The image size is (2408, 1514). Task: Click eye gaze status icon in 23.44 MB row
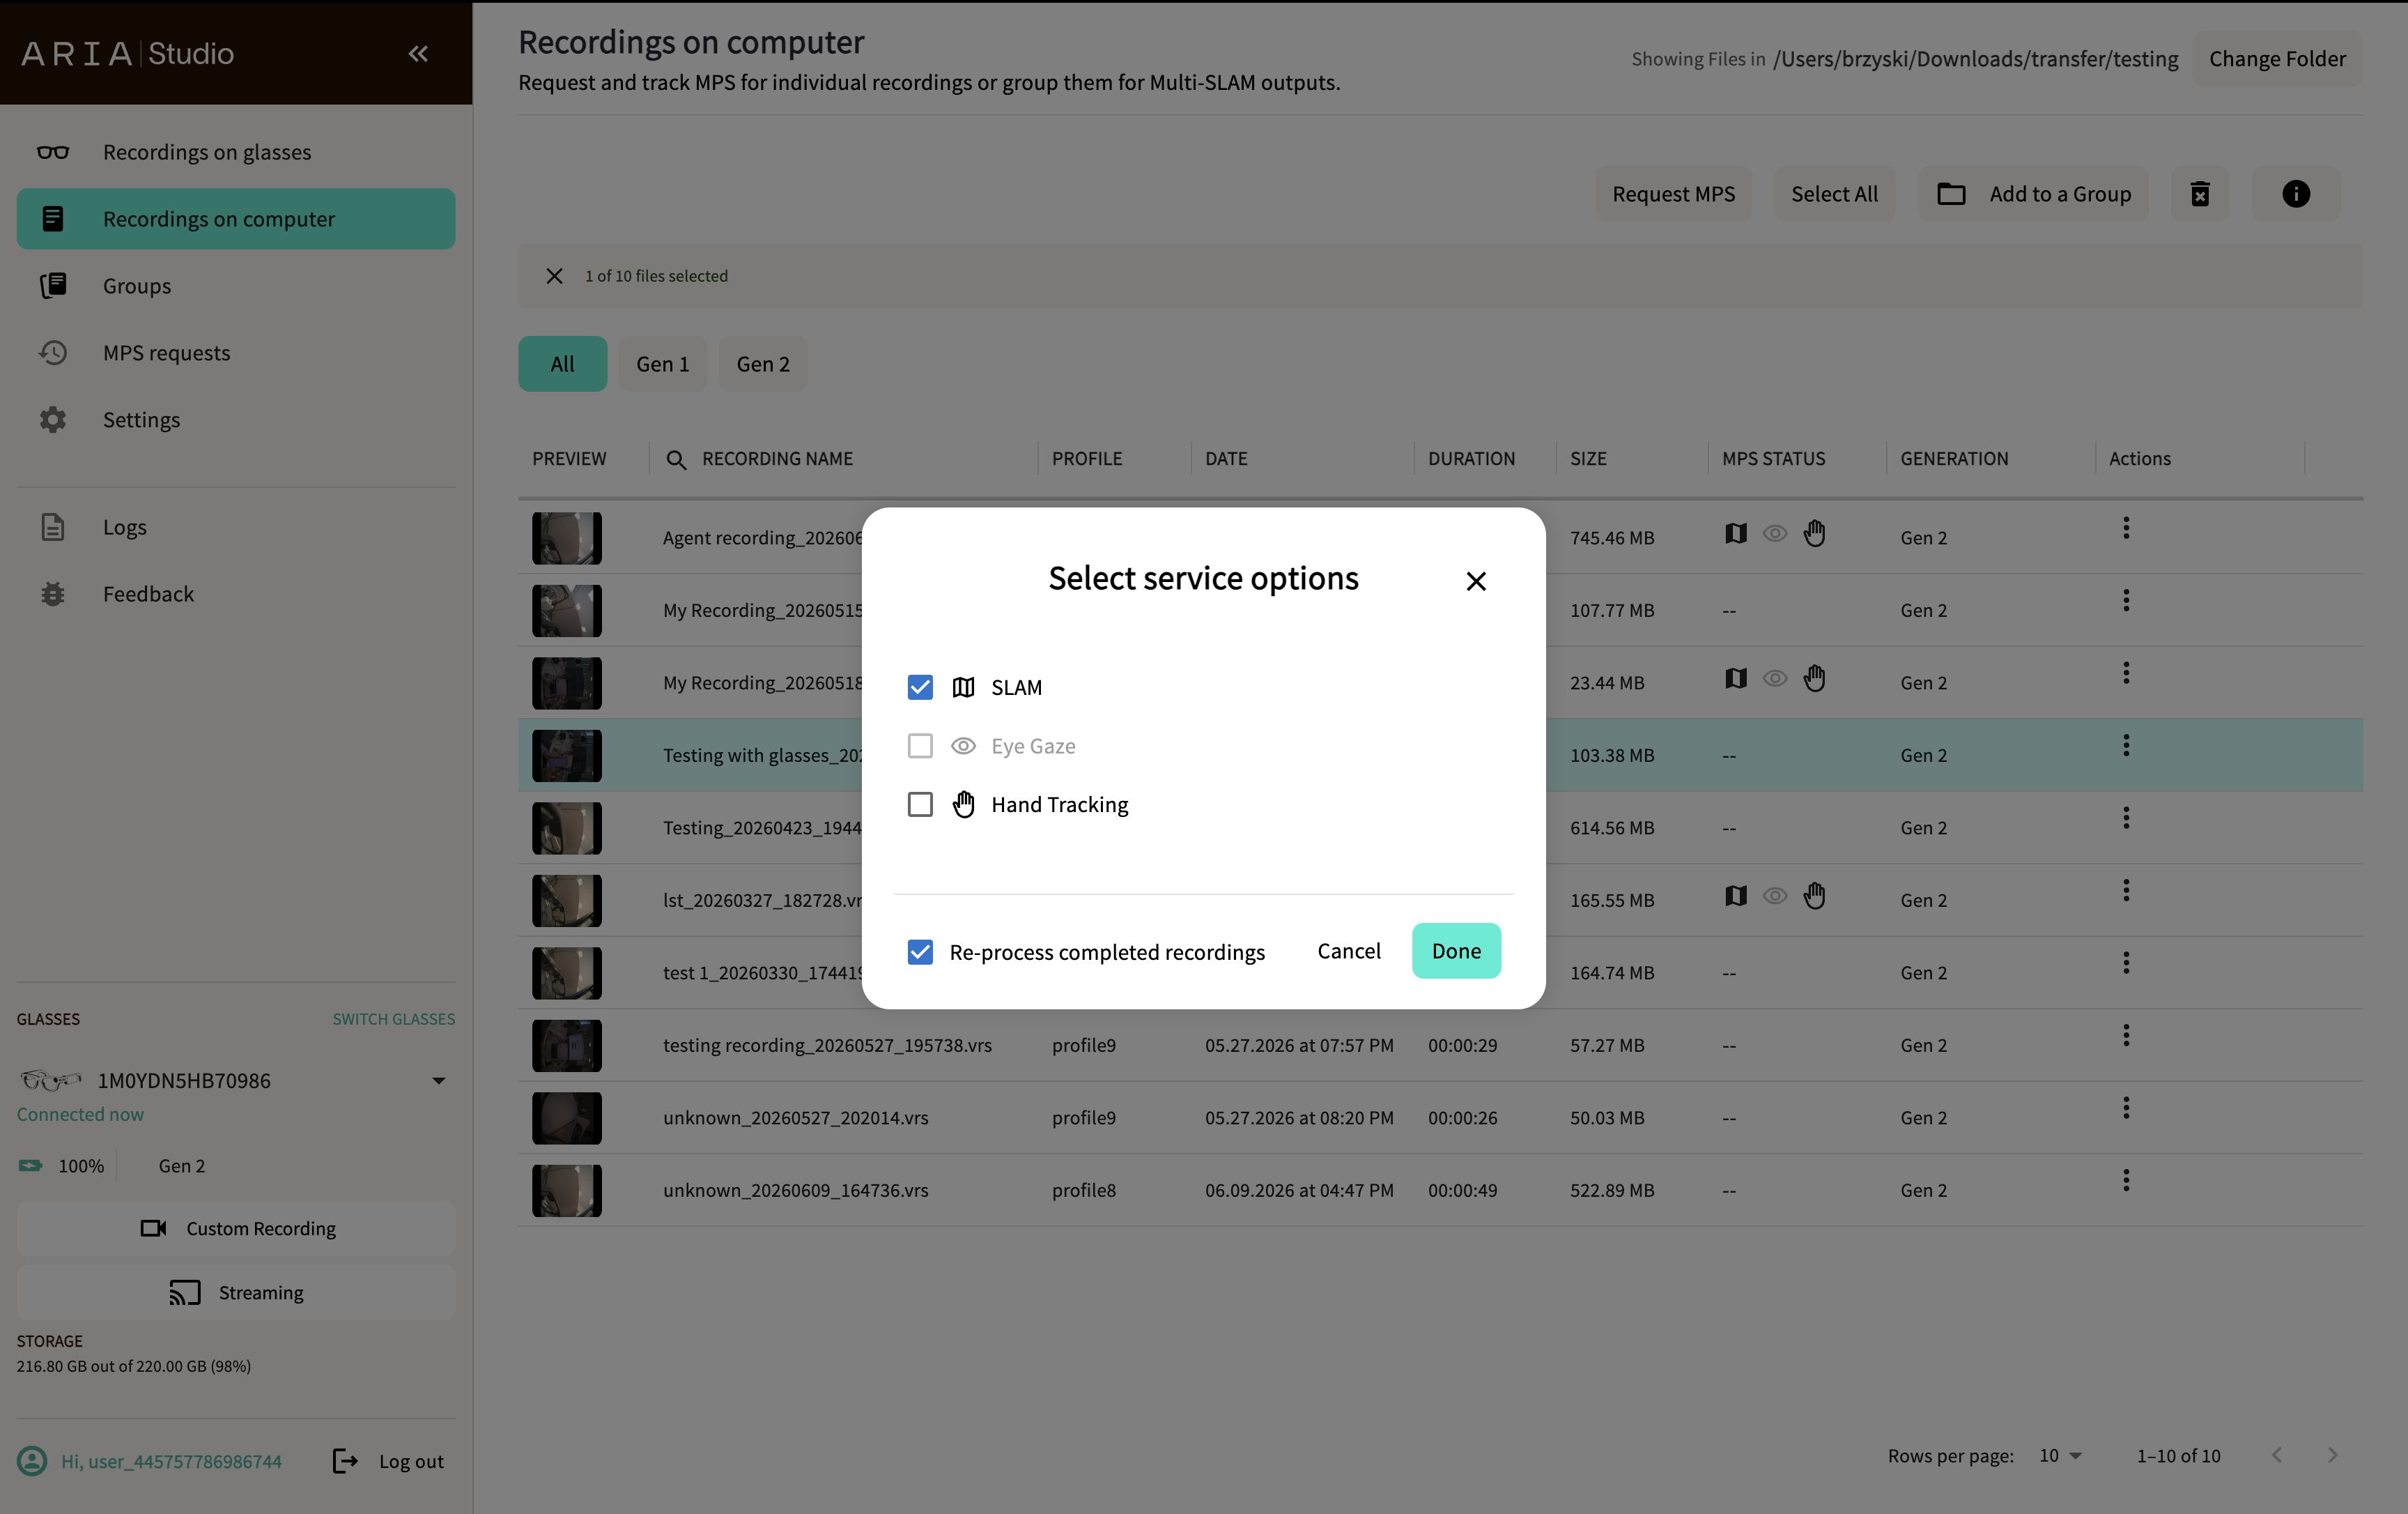[x=1775, y=680]
